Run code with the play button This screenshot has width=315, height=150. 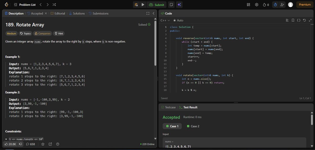click(143, 5)
